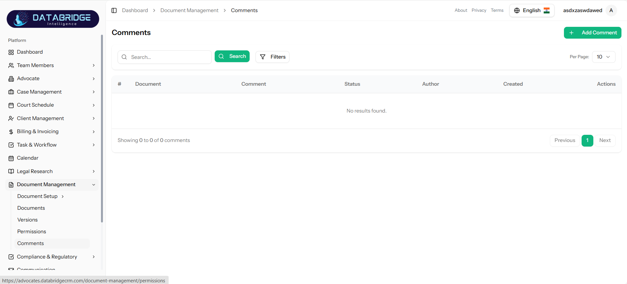Go to Next page button
Image resolution: width=627 pixels, height=284 pixels.
[605, 140]
